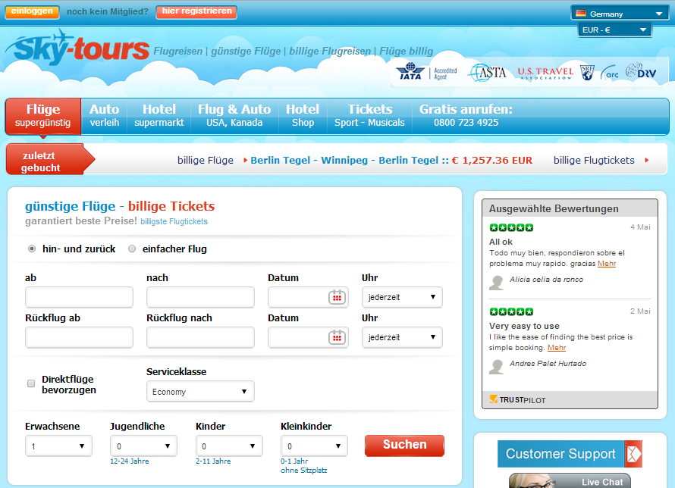
Task: Click the Trustpilot logo
Action: 517,400
